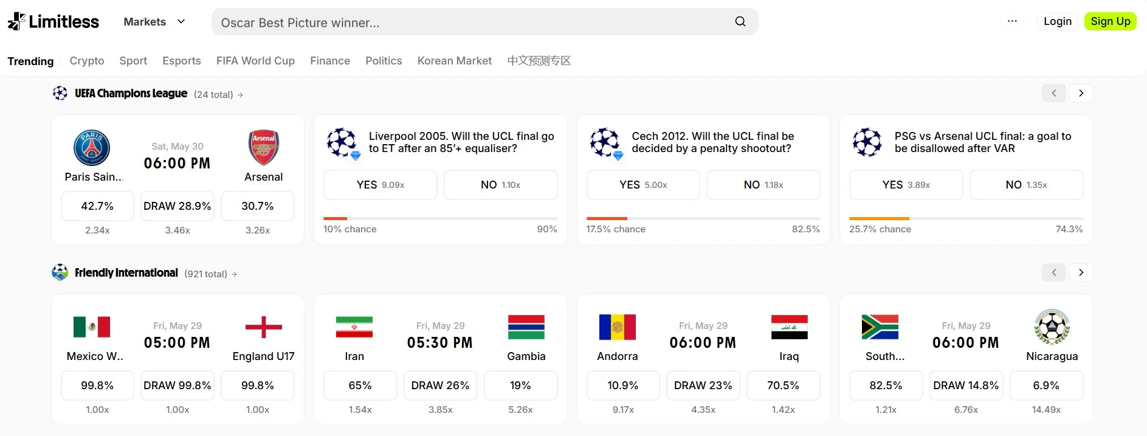
Task: Go to next Friendly International markets
Action: tap(1081, 272)
